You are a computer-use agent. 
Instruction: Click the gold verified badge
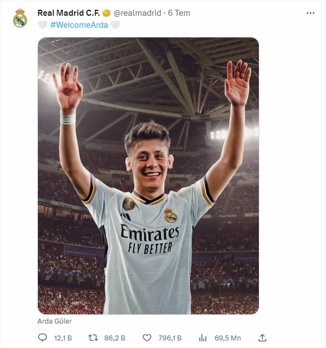click(x=107, y=12)
